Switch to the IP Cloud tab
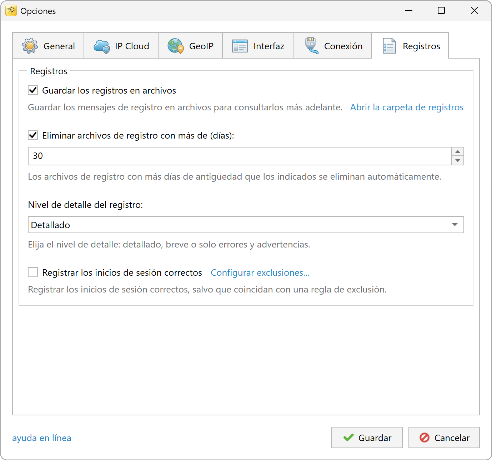The height and width of the screenshot is (460, 492). (x=121, y=45)
